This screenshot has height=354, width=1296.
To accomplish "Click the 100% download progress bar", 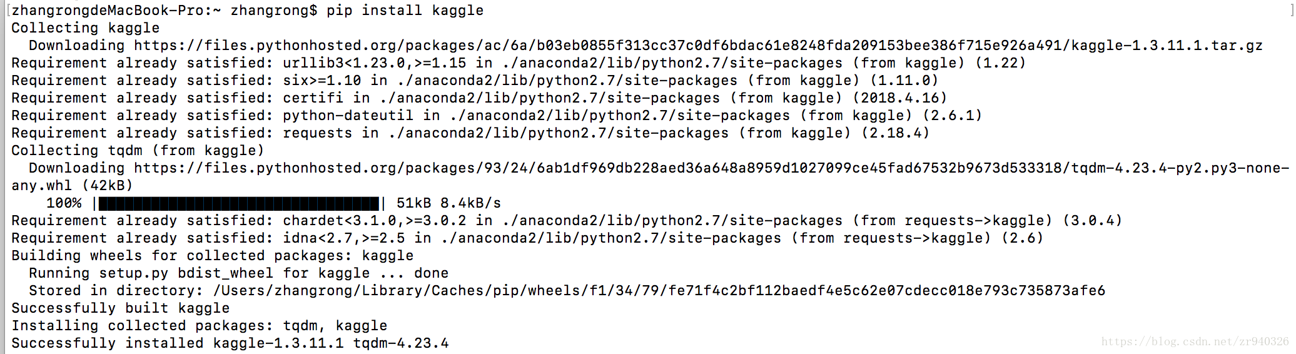I will [x=238, y=203].
